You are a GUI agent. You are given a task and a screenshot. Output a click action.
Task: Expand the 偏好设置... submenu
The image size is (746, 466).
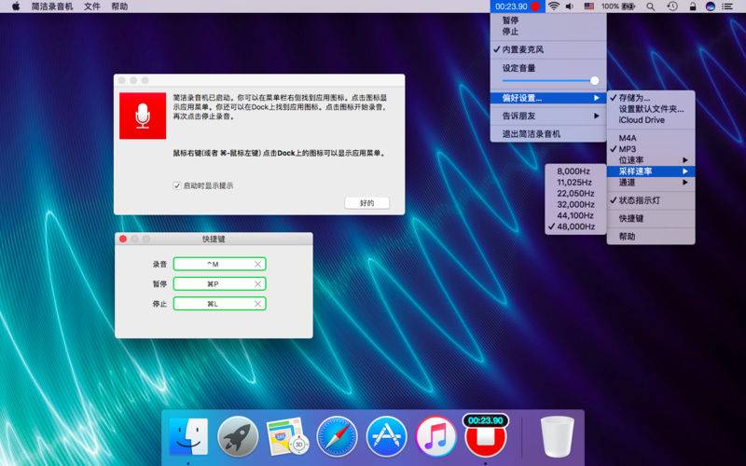(x=548, y=98)
